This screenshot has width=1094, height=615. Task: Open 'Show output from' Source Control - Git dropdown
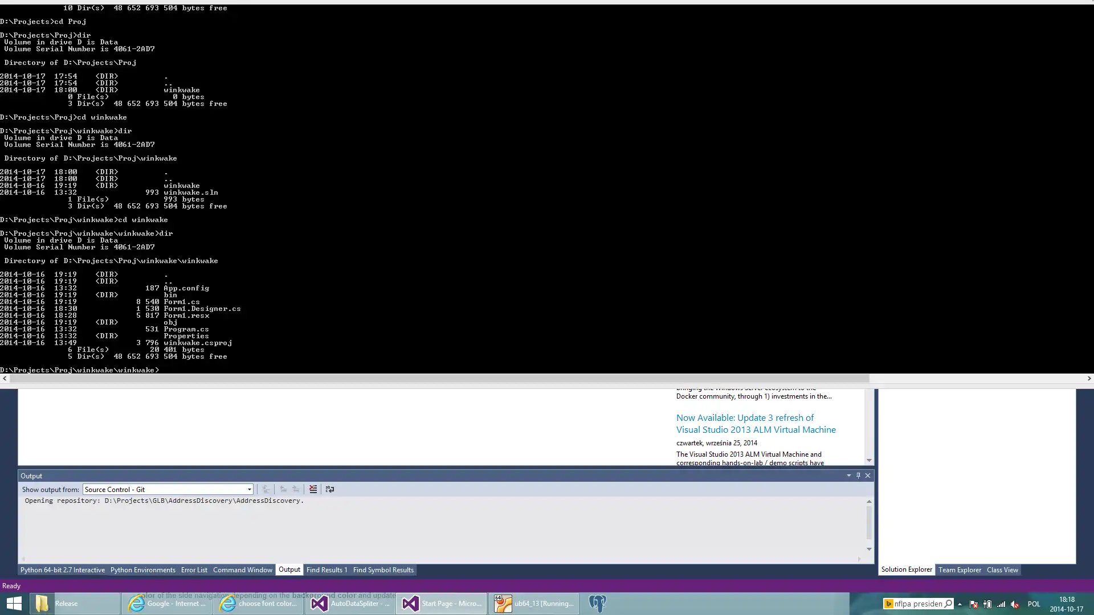pyautogui.click(x=168, y=489)
